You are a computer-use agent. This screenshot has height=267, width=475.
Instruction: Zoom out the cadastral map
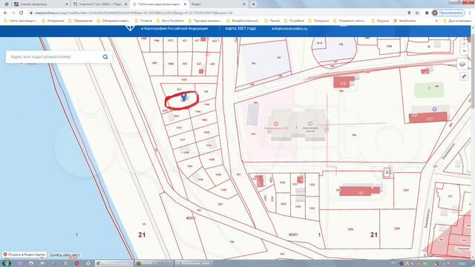464,51
